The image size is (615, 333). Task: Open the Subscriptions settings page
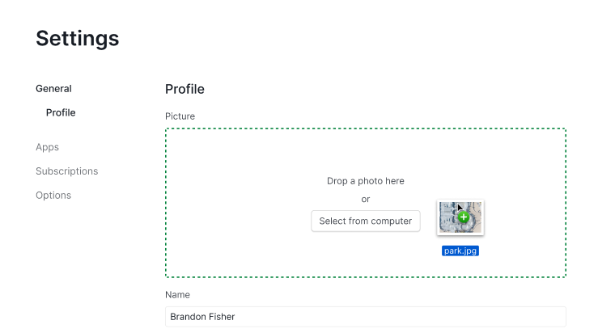(67, 171)
